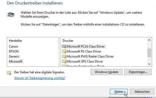This screenshot has height=98, width=156.
Task: Click the Datenträger... button
Action: 138,72
